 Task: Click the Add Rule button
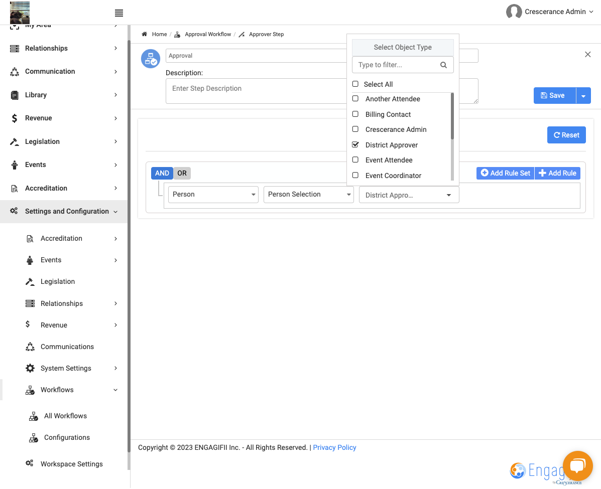[x=557, y=173]
